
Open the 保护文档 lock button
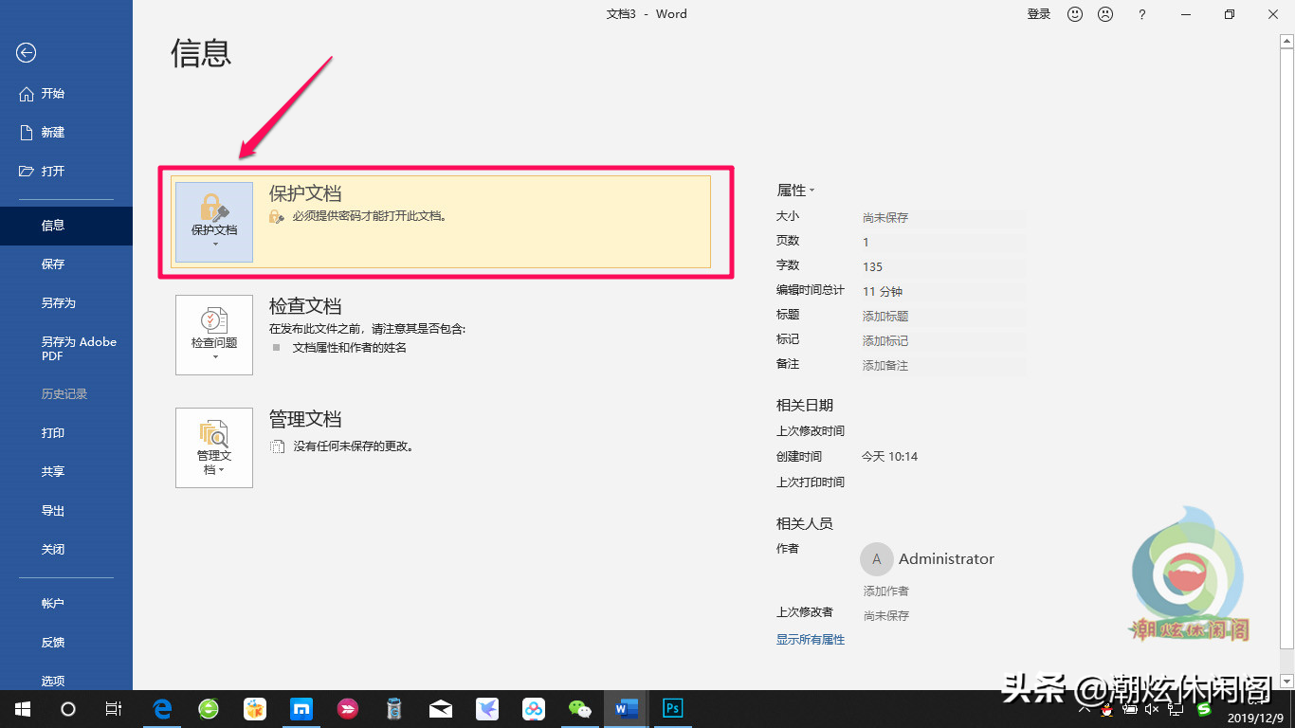[214, 222]
